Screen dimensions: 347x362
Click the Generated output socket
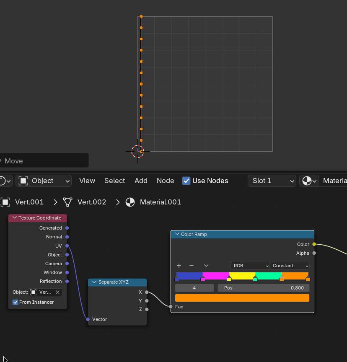point(67,228)
